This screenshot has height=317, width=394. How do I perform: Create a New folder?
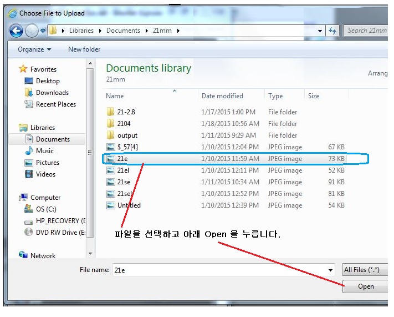tap(84, 49)
